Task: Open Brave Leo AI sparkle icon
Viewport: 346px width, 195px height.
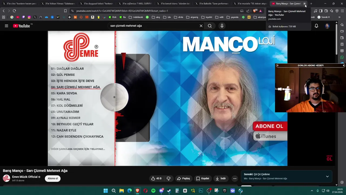Action: (x=332, y=11)
